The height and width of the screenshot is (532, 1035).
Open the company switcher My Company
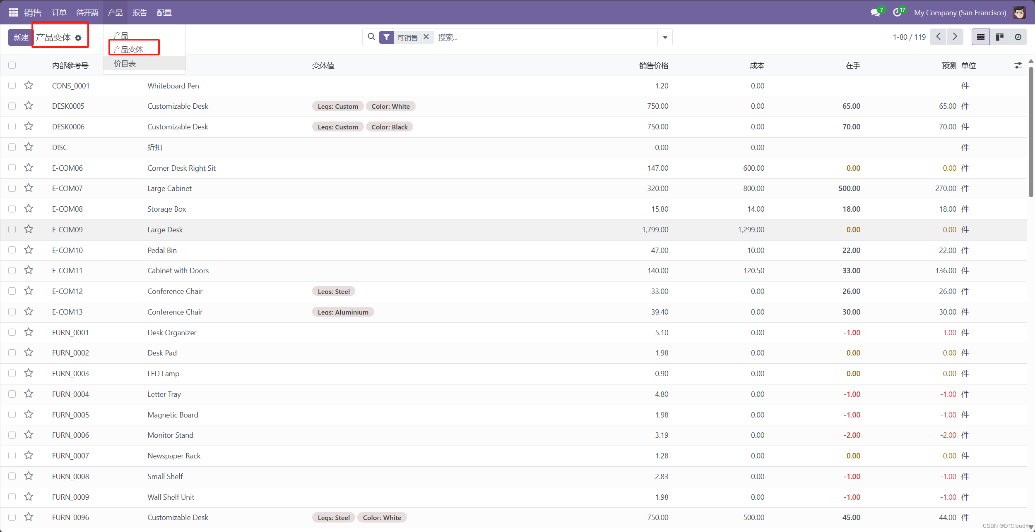click(960, 13)
